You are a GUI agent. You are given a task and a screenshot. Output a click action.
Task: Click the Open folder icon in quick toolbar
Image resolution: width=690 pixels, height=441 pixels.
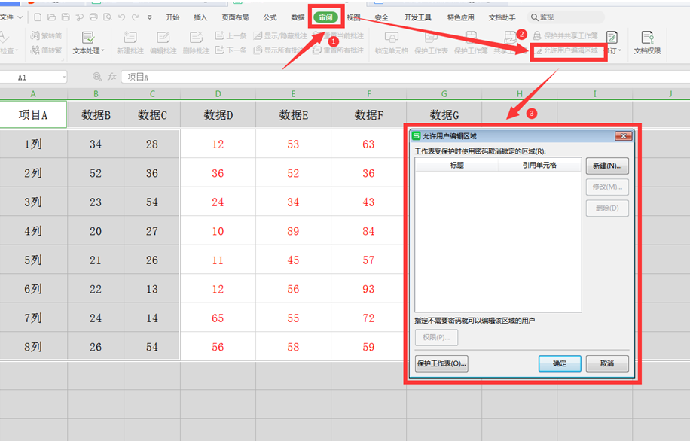(x=52, y=17)
